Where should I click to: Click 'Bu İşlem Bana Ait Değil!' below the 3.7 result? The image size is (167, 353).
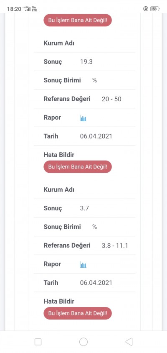coord(78,313)
